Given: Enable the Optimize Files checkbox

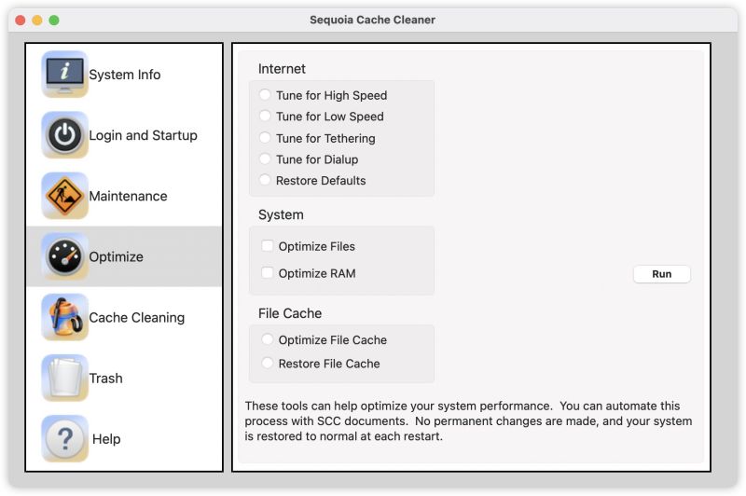Looking at the screenshot, I should tap(268, 246).
